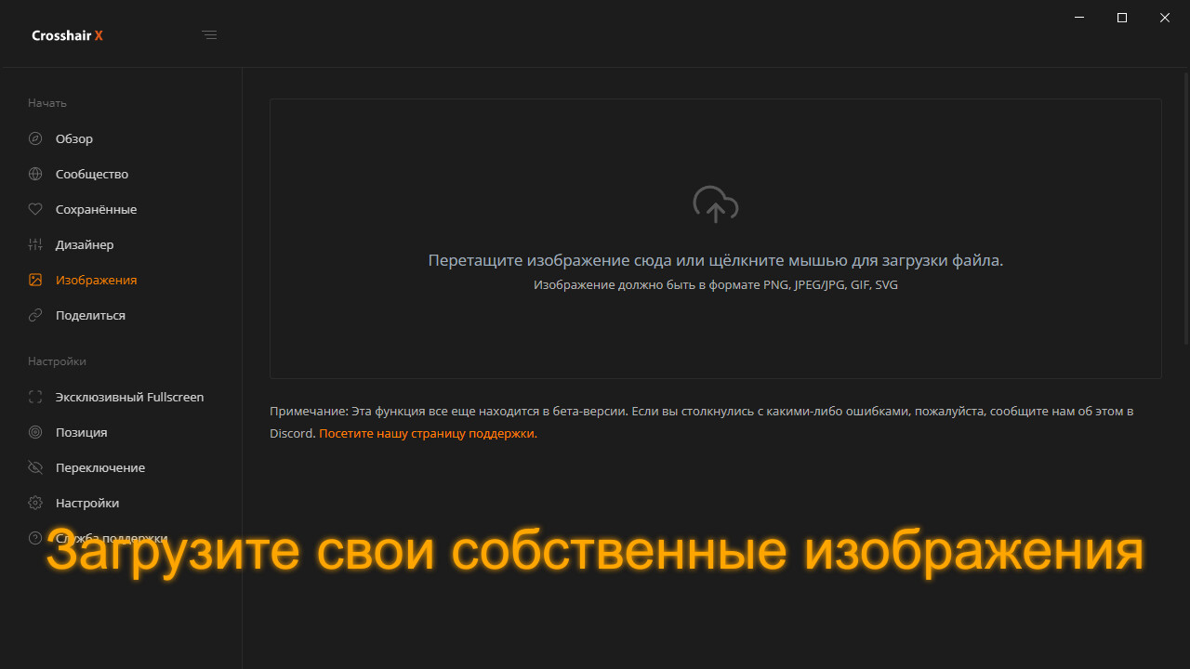This screenshot has height=669, width=1190.
Task: Open the Сообщество section
Action: [92, 174]
